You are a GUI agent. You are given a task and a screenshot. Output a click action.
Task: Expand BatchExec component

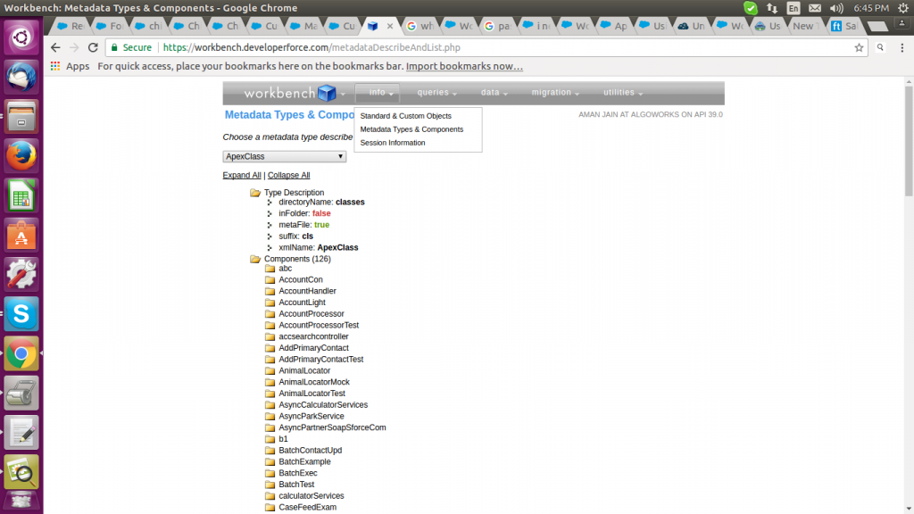click(270, 473)
